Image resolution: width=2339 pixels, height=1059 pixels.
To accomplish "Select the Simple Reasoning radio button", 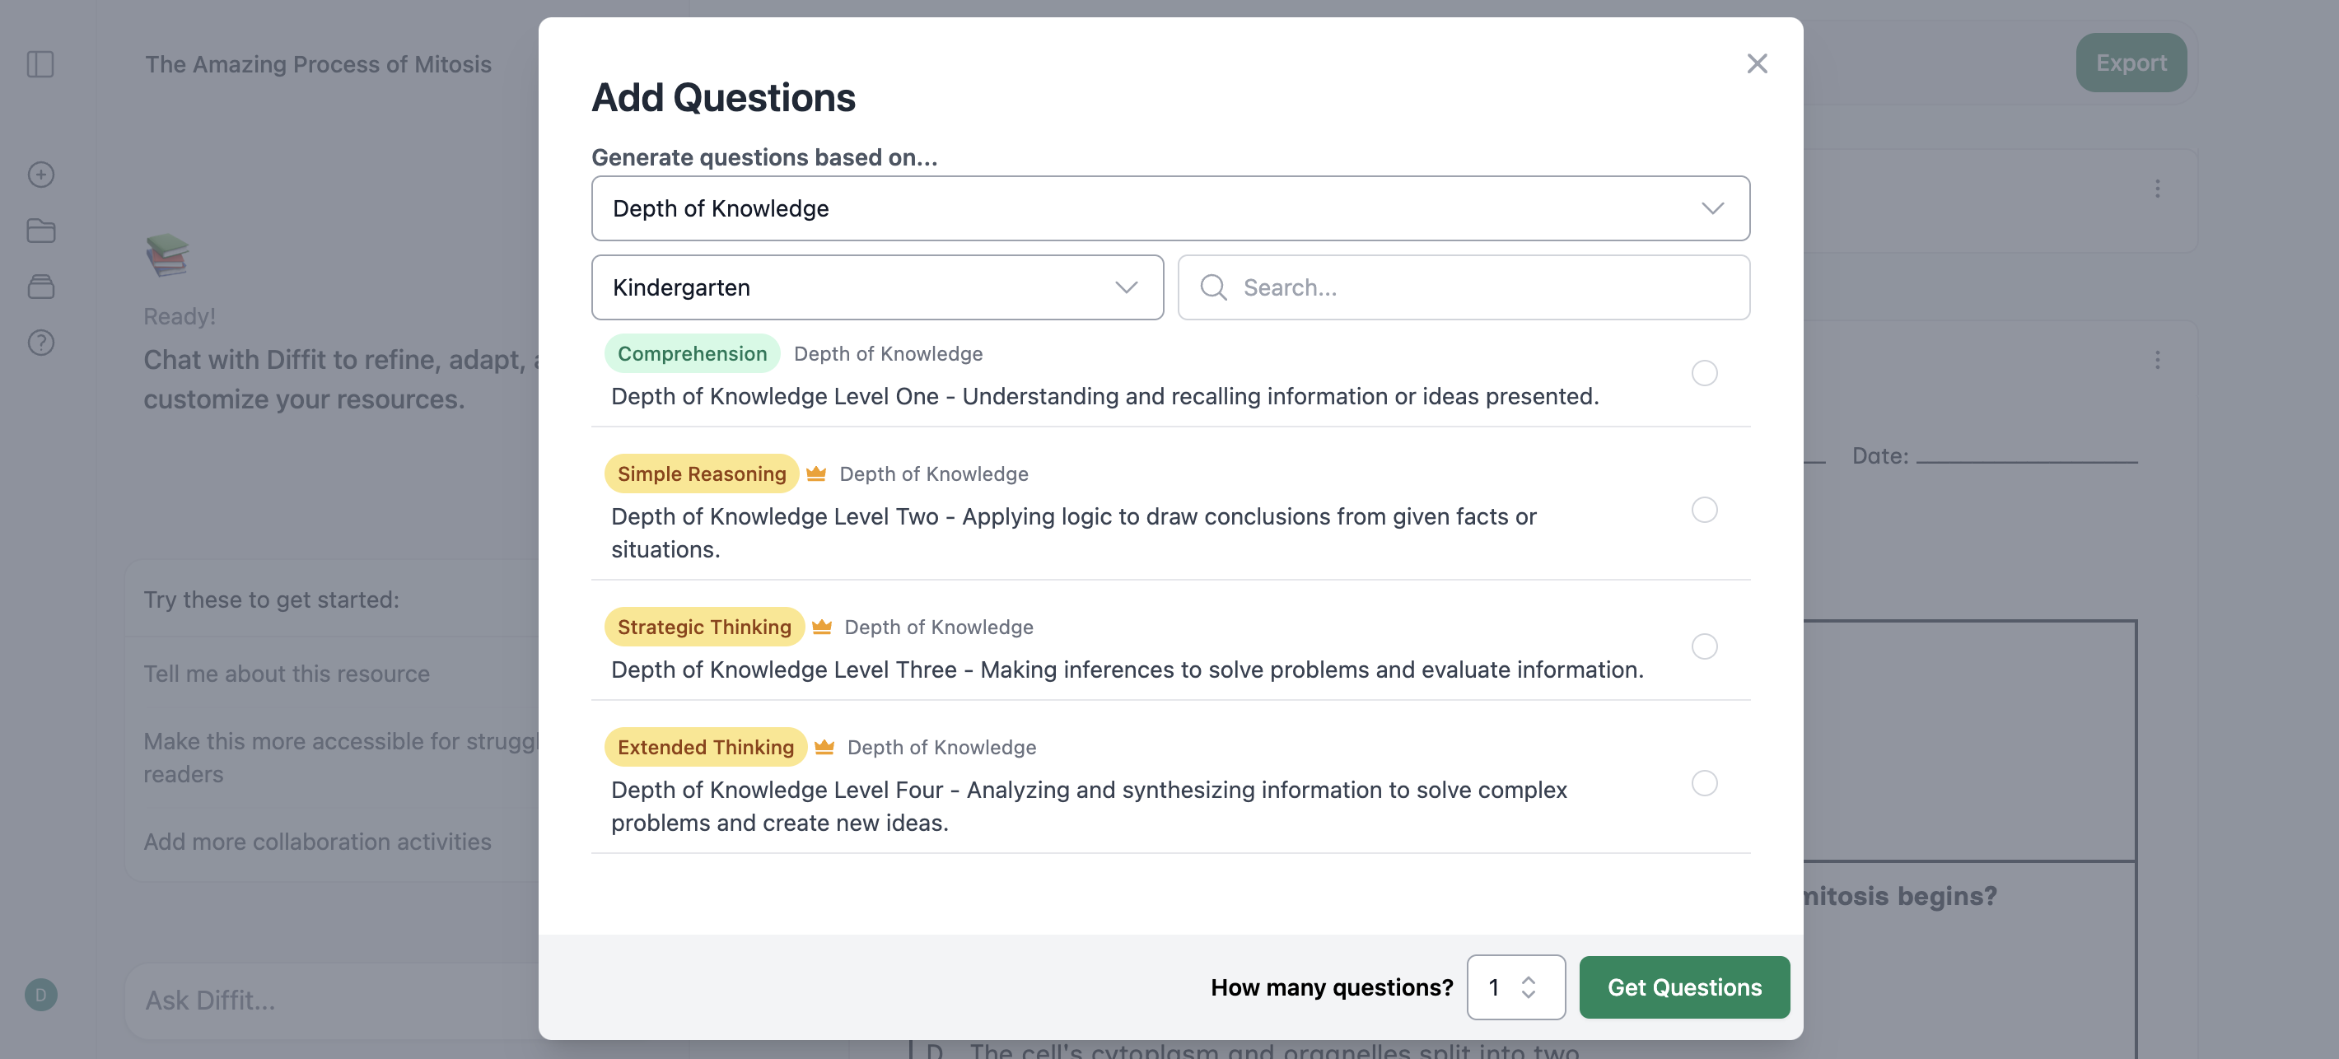I will 1704,510.
